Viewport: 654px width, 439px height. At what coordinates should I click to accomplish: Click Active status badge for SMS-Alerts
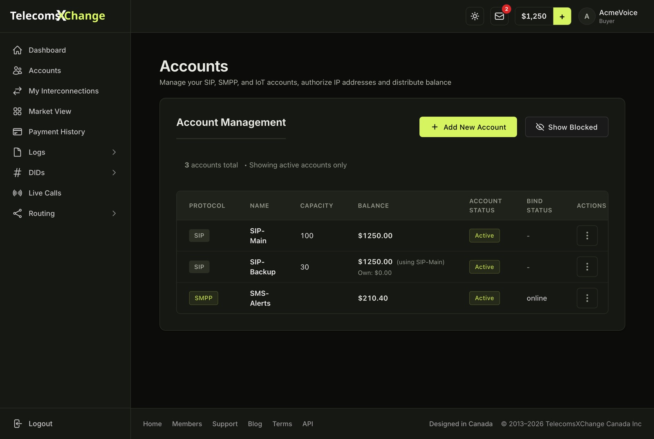pyautogui.click(x=484, y=298)
